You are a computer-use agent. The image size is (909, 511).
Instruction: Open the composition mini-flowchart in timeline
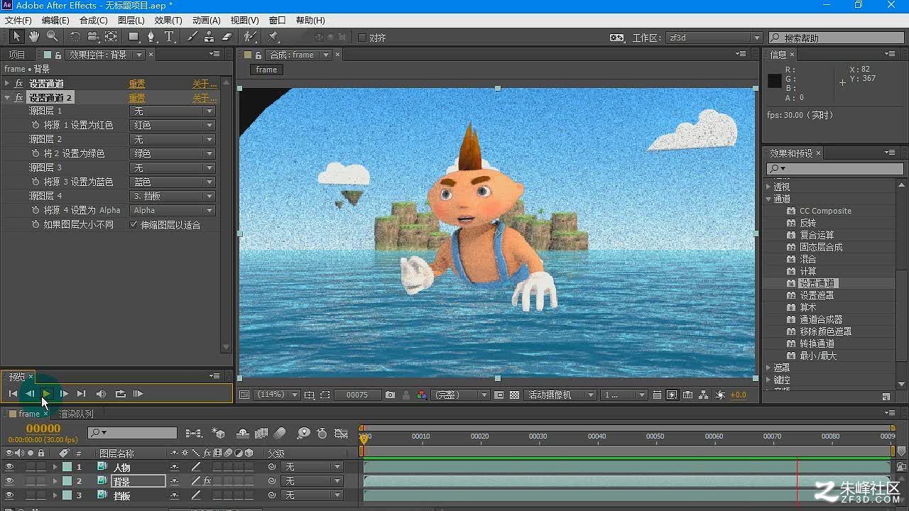click(x=193, y=433)
